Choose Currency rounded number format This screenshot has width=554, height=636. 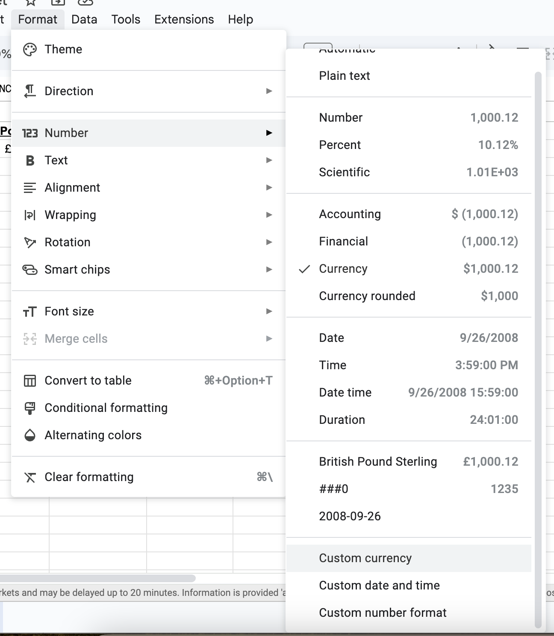click(x=367, y=296)
